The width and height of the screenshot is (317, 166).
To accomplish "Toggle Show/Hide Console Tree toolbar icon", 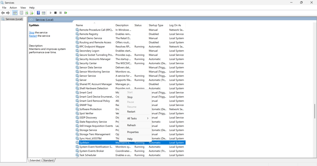I will click(15, 13).
